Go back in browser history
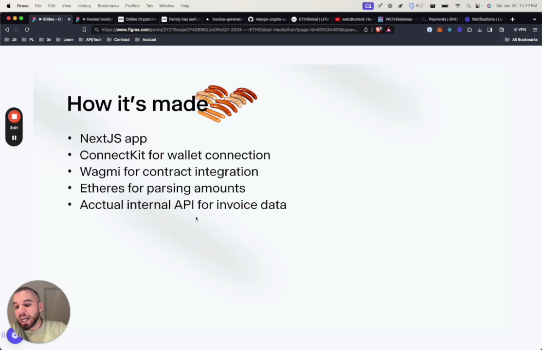 point(7,30)
